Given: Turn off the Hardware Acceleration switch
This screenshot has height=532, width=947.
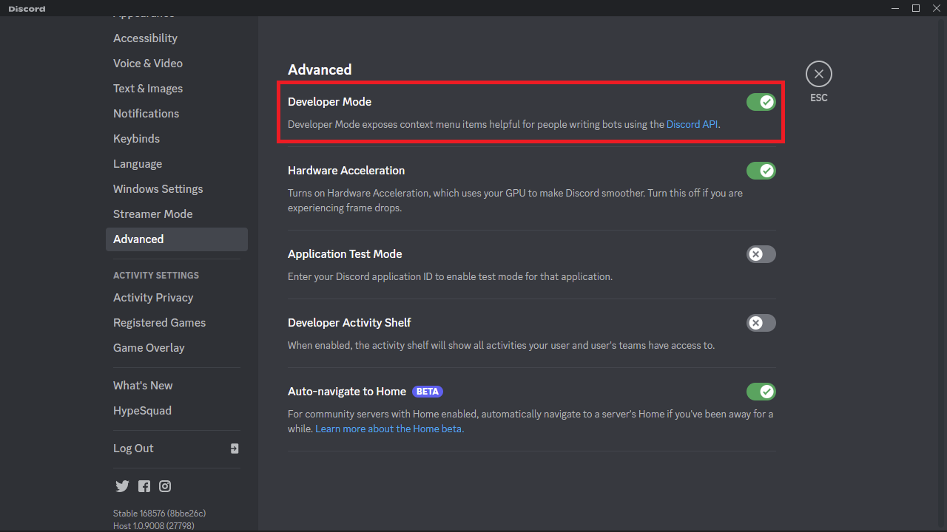Looking at the screenshot, I should 761,171.
